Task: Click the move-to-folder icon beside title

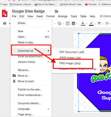Action: (57, 11)
